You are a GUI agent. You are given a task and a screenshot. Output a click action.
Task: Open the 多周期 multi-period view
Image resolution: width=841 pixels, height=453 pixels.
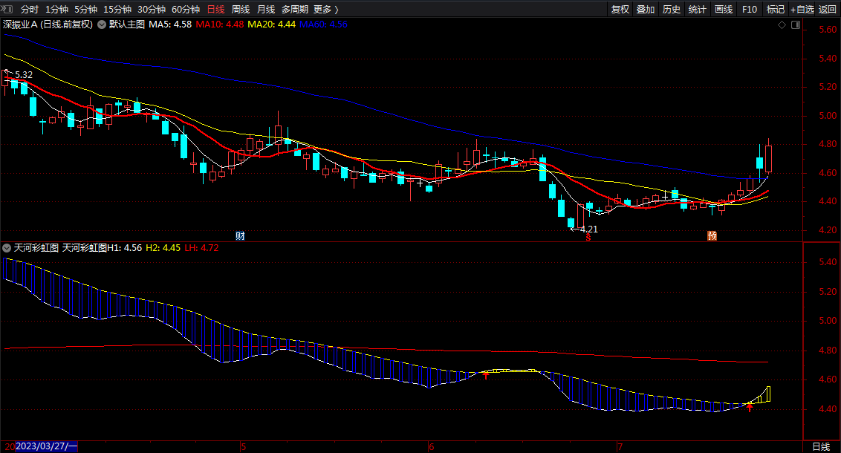point(294,9)
